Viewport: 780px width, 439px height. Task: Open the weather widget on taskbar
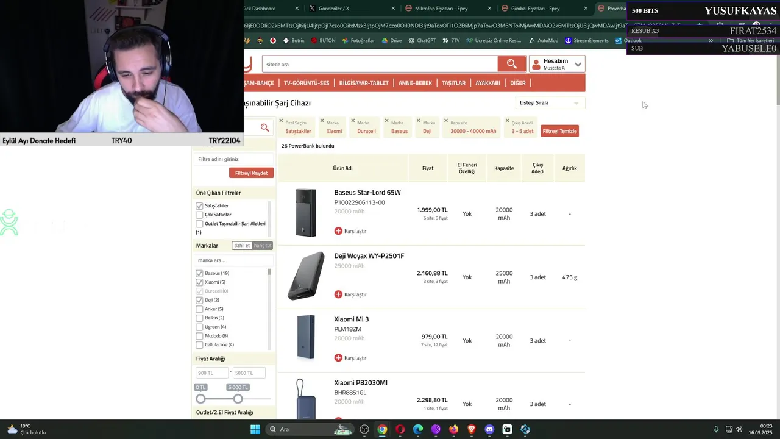point(26,429)
